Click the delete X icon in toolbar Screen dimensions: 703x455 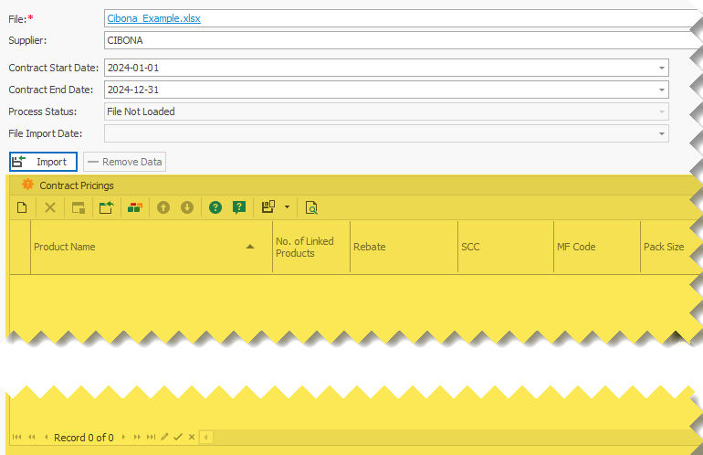coord(50,207)
